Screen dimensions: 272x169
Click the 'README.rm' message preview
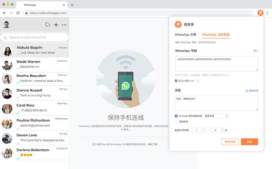(x=30, y=67)
